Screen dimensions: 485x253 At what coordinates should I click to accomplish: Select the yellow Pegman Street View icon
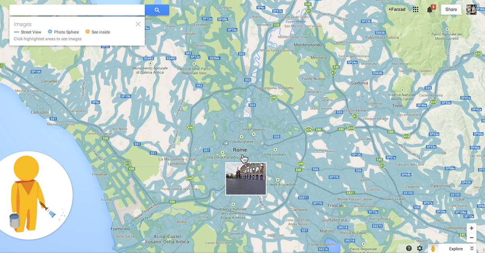[x=433, y=249]
